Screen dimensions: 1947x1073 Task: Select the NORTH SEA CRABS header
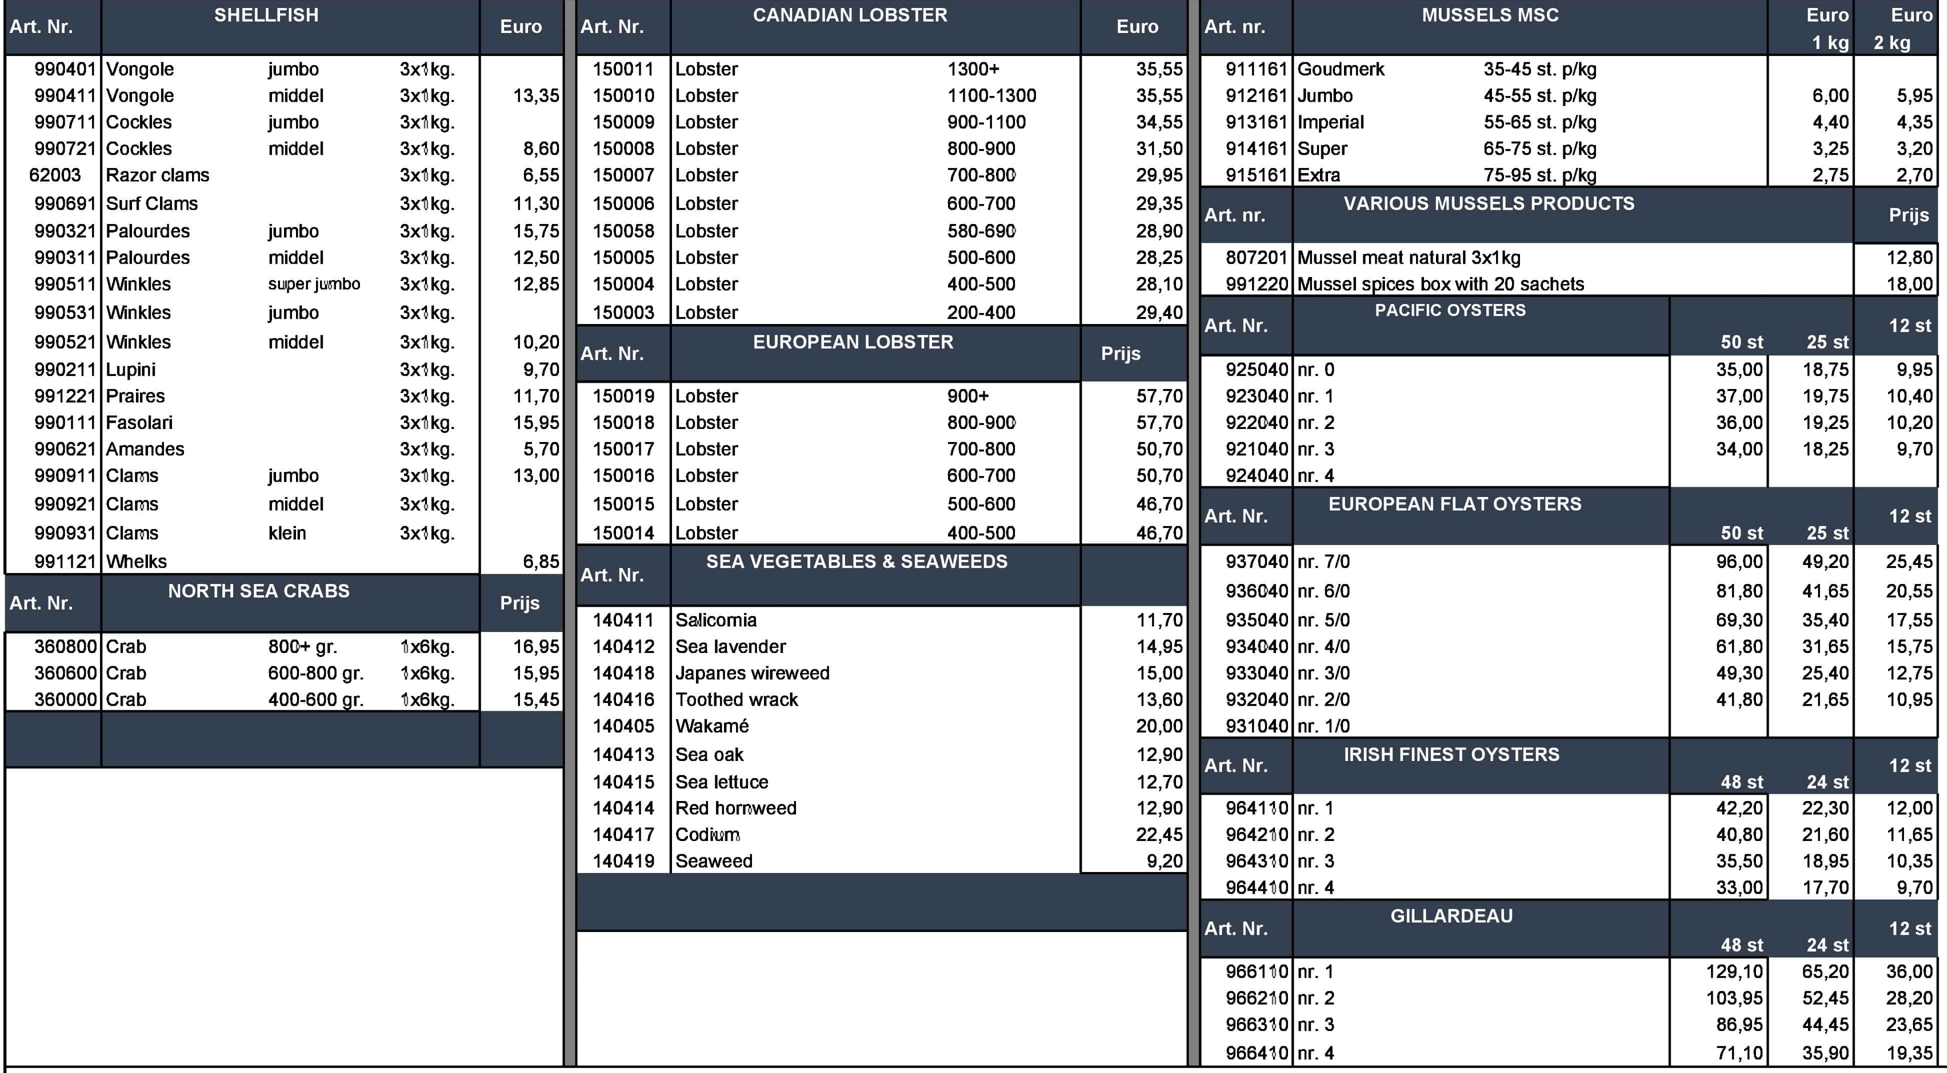(258, 591)
